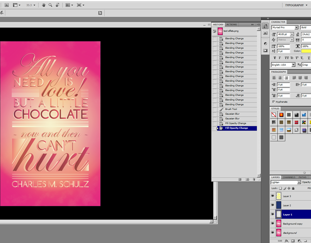
Task: Apply the red glowing style swatch
Action: click(x=281, y=115)
